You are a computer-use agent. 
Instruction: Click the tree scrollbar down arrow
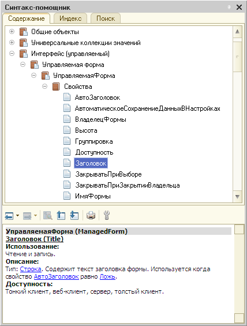coord(237,197)
